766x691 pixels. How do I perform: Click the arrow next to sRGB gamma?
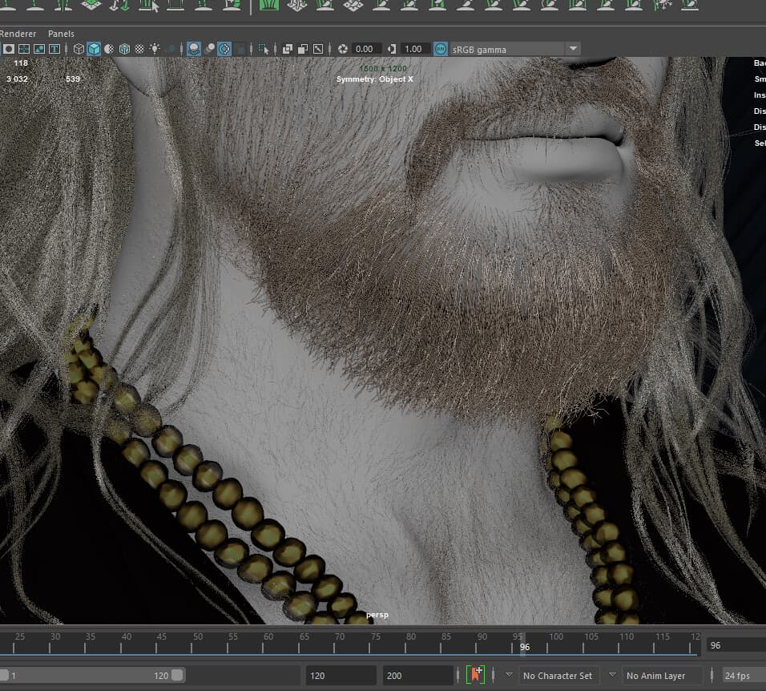coord(573,49)
